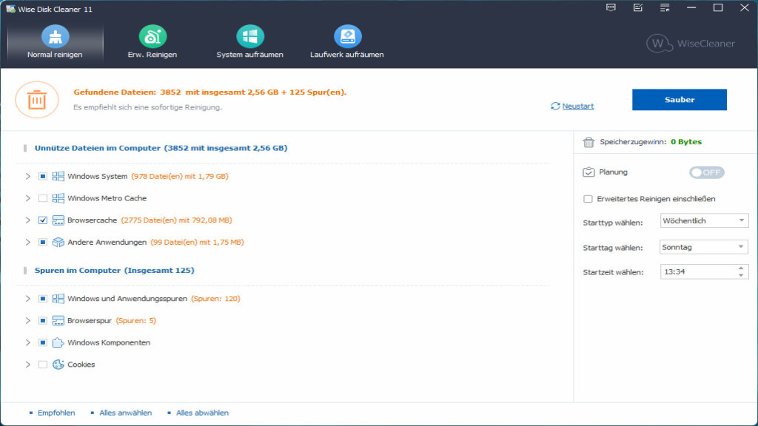The height and width of the screenshot is (426, 758).
Task: Expand the Windows System tree item
Action: tap(28, 177)
